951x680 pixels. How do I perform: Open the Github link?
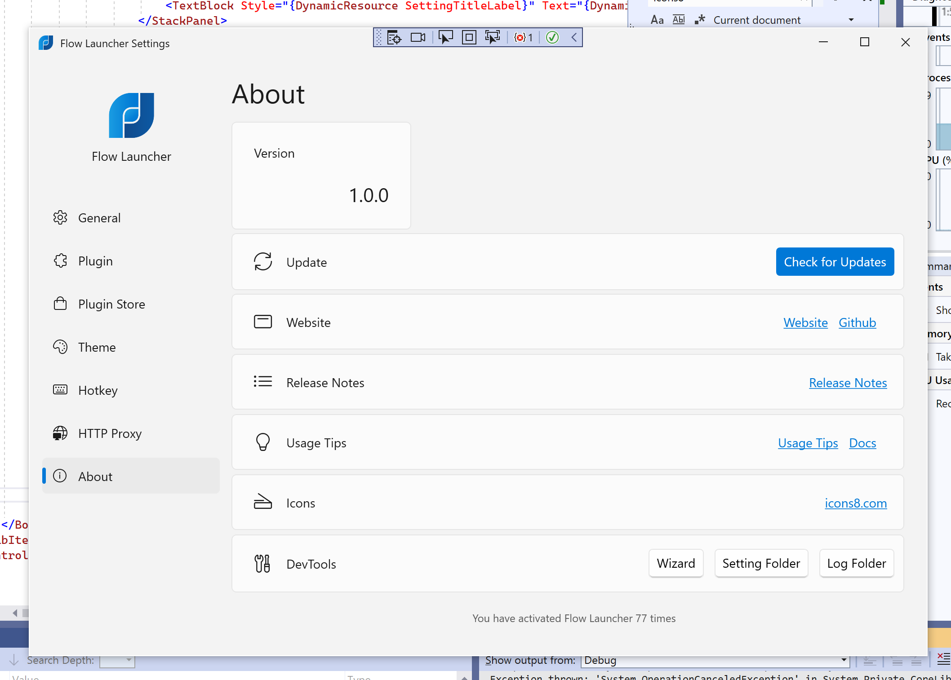(857, 322)
